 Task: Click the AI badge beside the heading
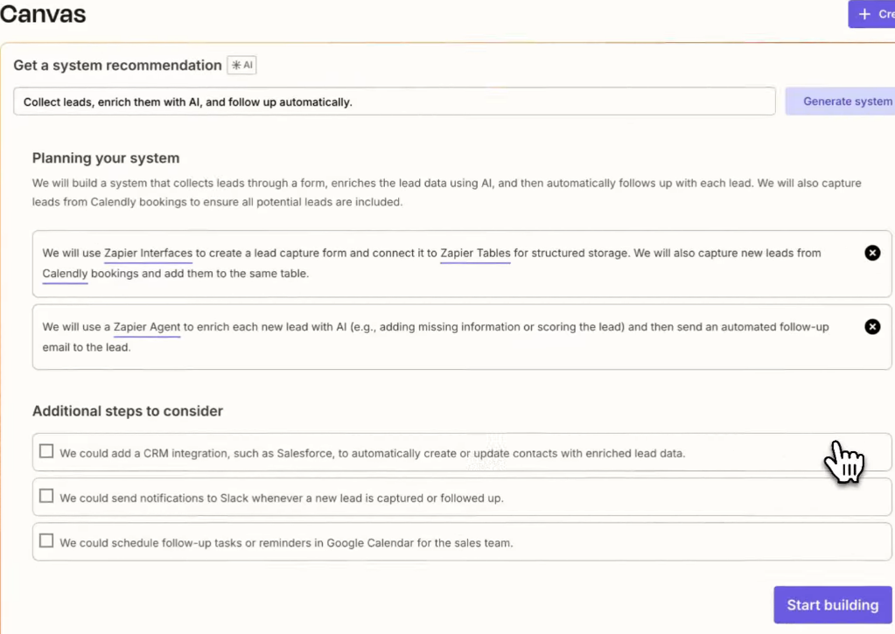point(242,65)
